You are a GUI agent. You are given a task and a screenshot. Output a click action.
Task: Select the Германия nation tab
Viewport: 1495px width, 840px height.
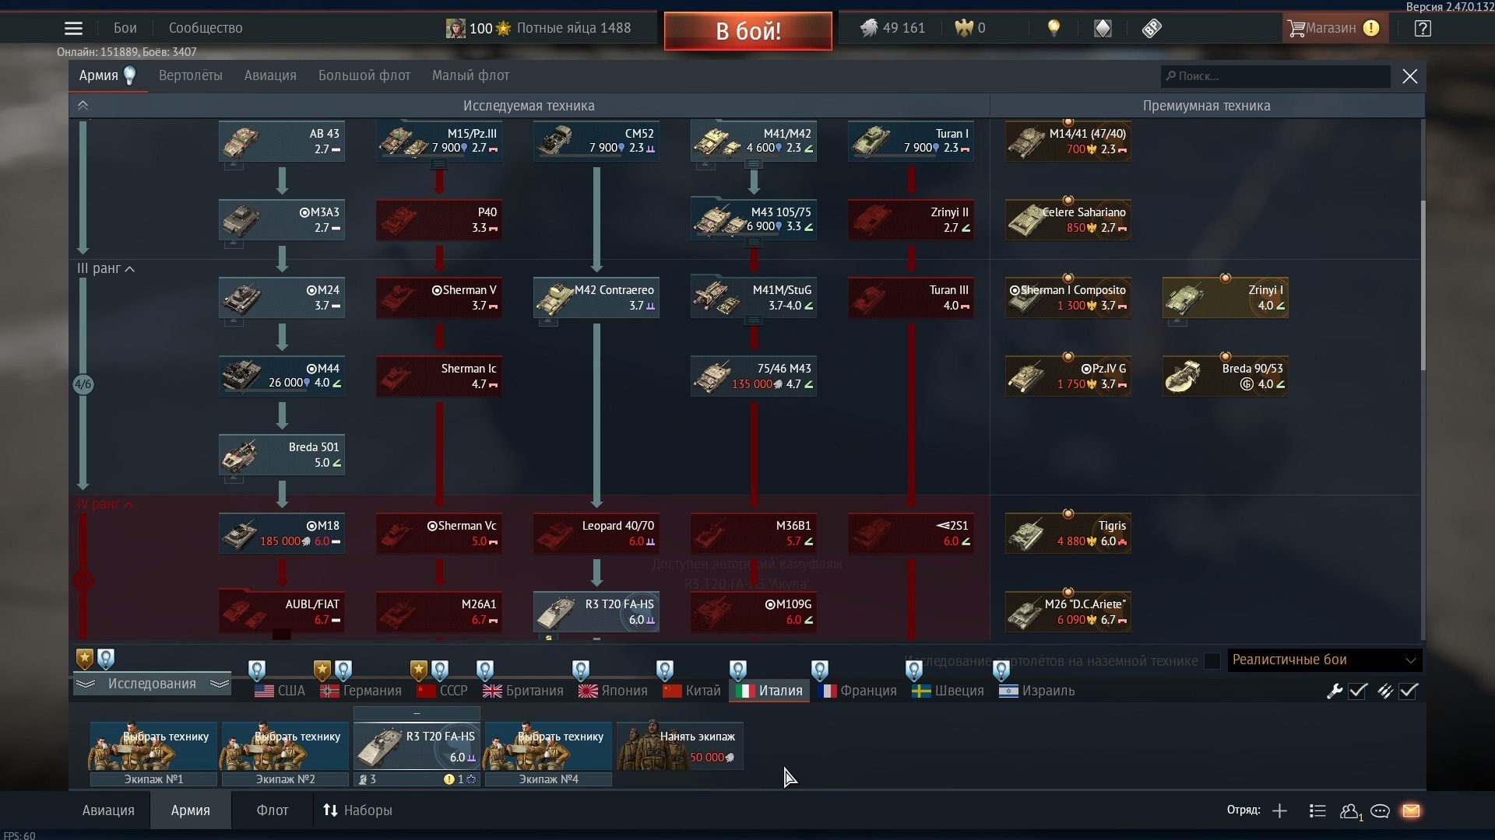click(361, 691)
